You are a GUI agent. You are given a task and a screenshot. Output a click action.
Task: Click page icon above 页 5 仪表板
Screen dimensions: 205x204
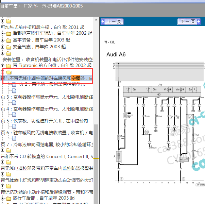pyautogui.click(x=14, y=115)
